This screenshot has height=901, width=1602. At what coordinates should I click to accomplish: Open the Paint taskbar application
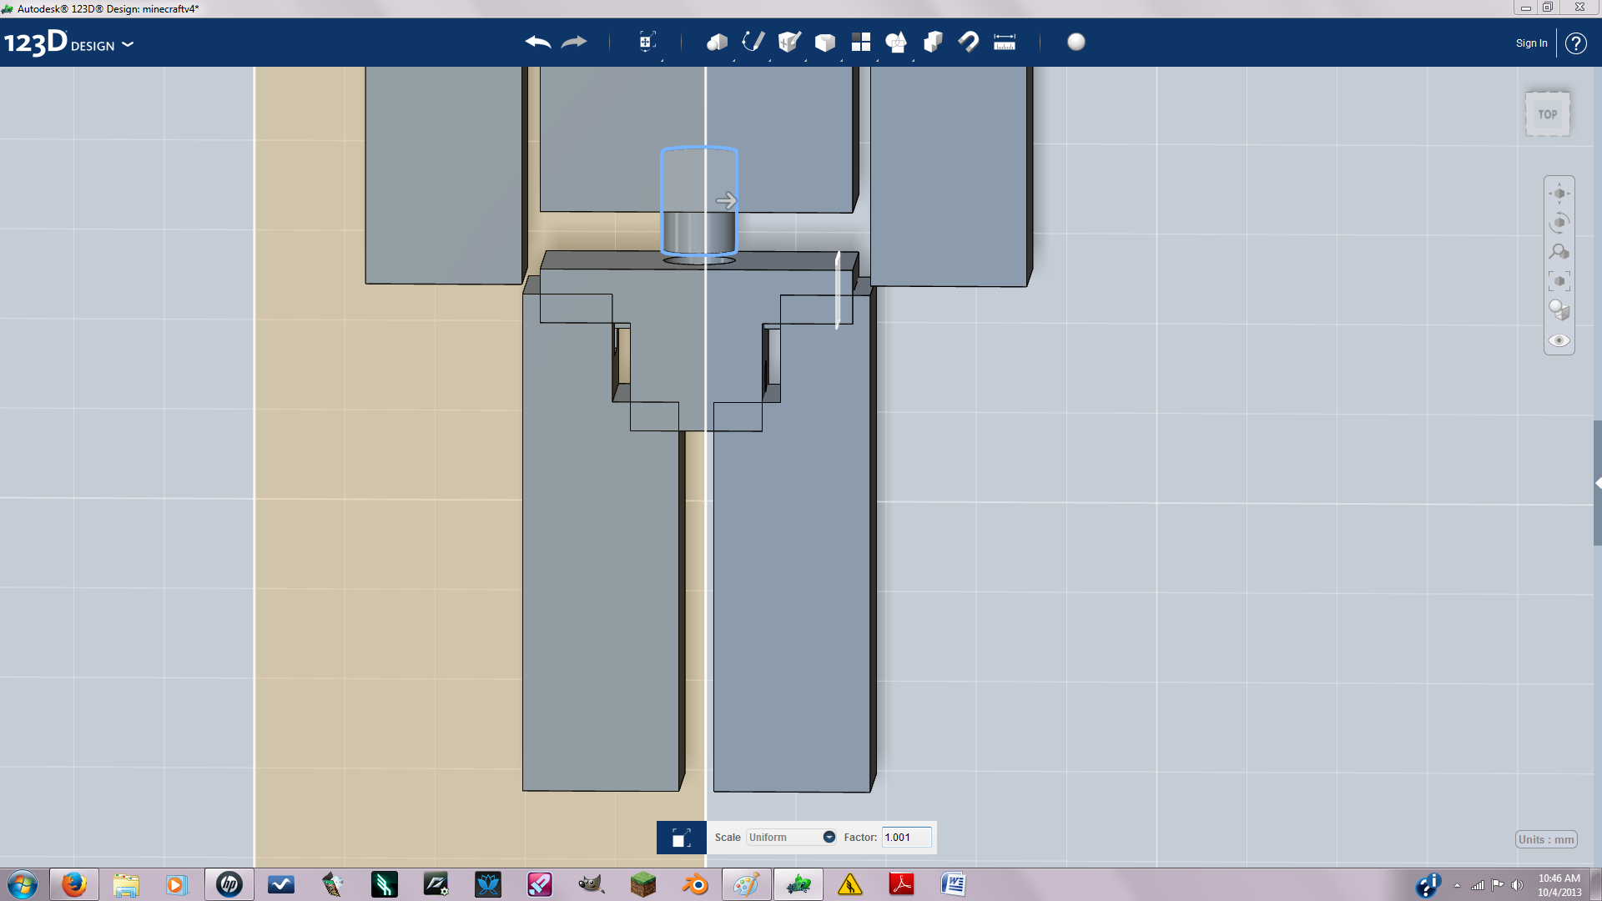coord(747,884)
